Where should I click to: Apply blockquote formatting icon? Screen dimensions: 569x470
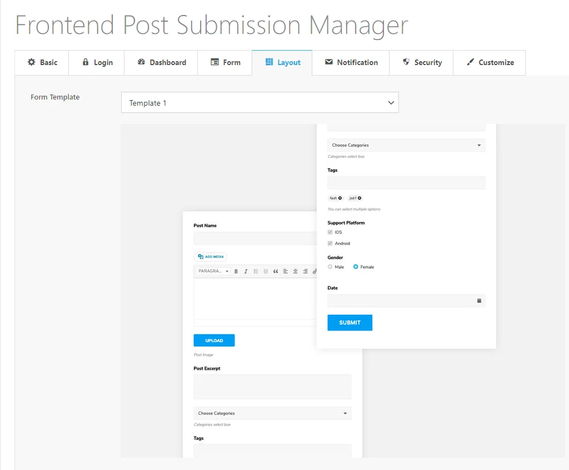[276, 271]
